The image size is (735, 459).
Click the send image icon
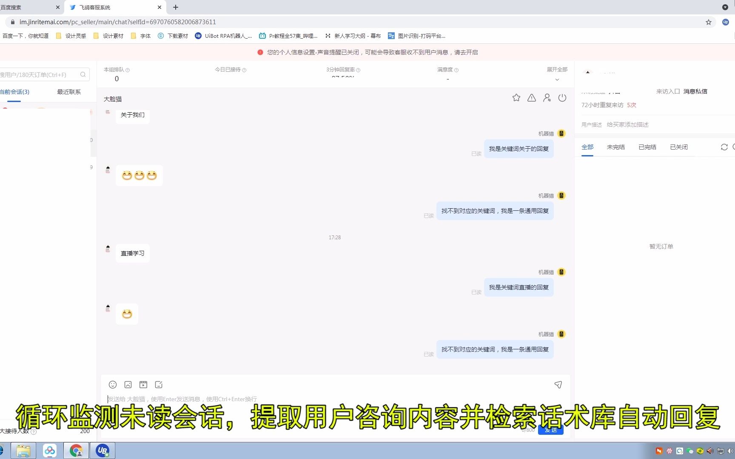point(128,385)
